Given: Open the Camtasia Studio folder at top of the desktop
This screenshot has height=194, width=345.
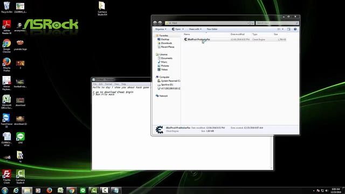Looking at the screenshot, I should point(102,9).
